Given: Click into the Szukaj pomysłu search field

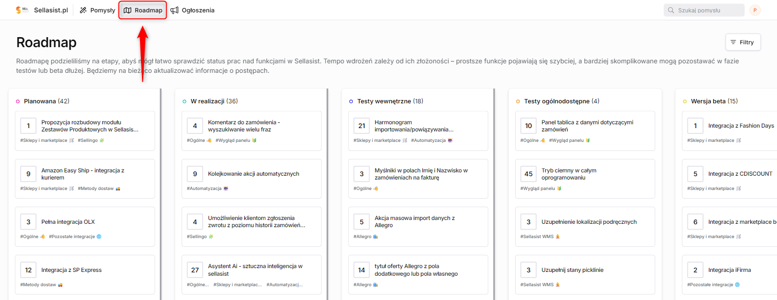Looking at the screenshot, I should pyautogui.click(x=704, y=10).
